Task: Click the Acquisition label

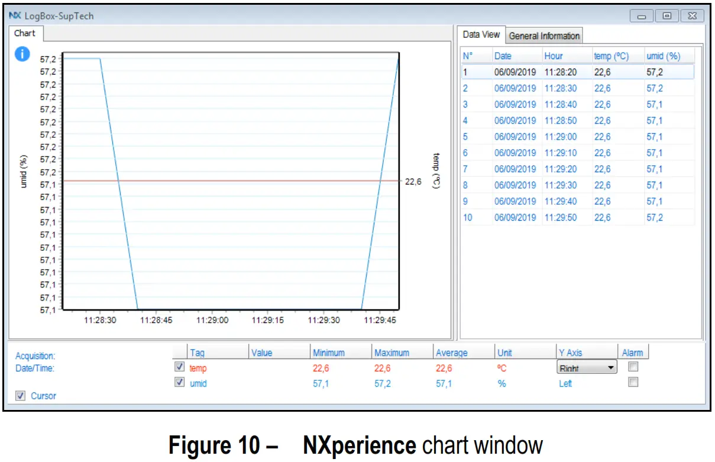Action: click(35, 356)
